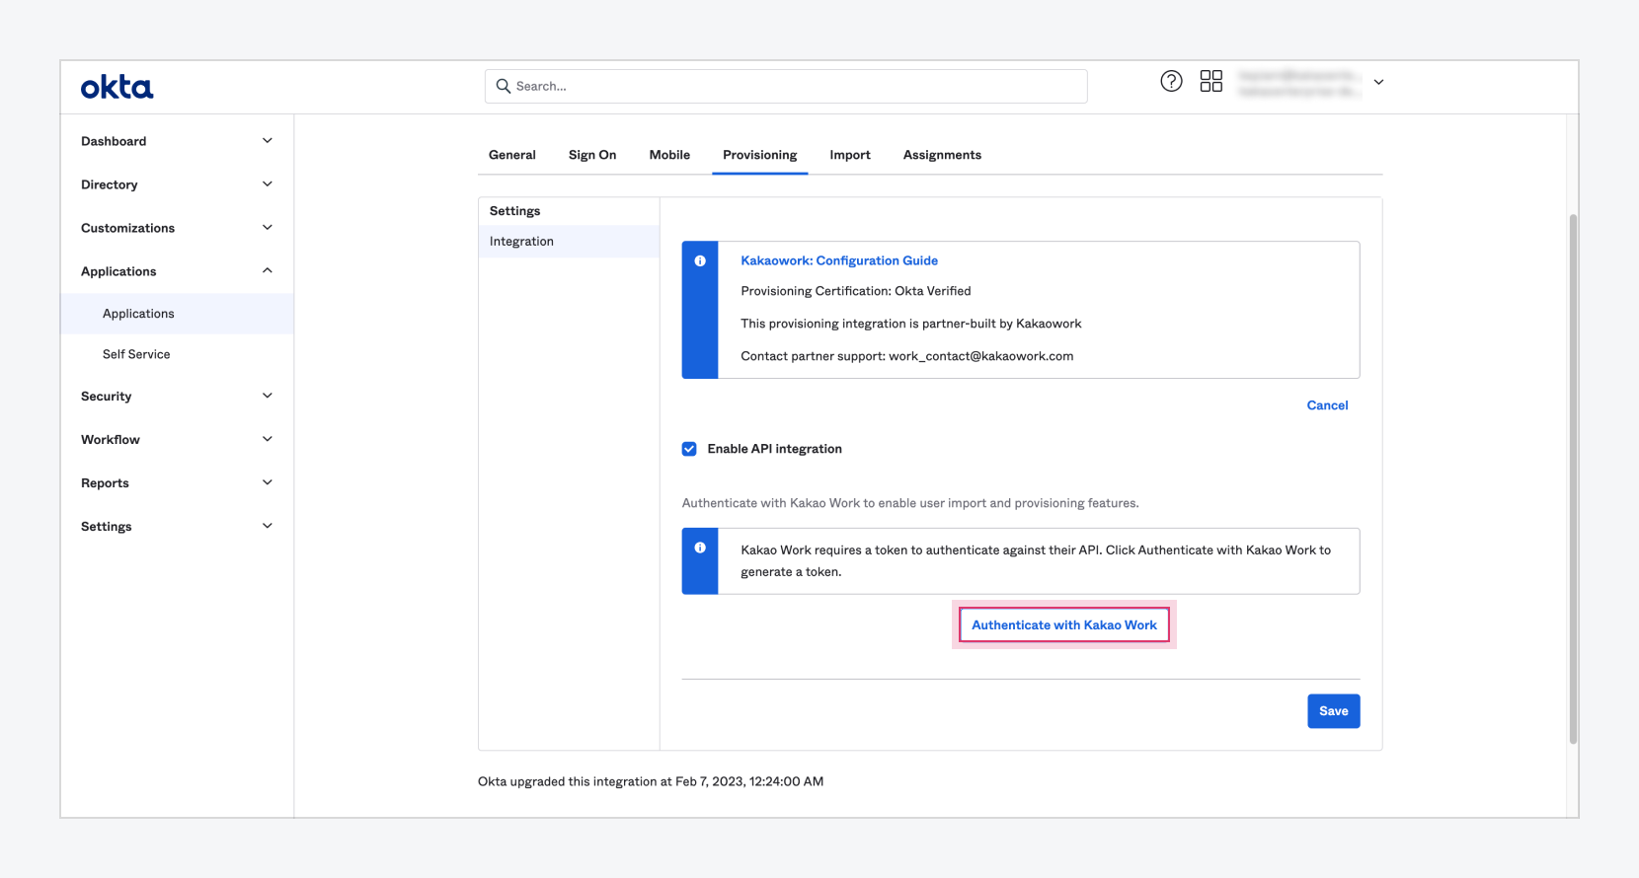The width and height of the screenshot is (1639, 878).
Task: Open Kakaowork Configuration Guide link
Action: [839, 260]
